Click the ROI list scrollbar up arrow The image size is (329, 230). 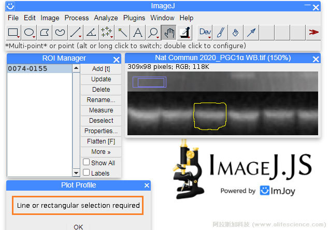pyautogui.click(x=76, y=68)
